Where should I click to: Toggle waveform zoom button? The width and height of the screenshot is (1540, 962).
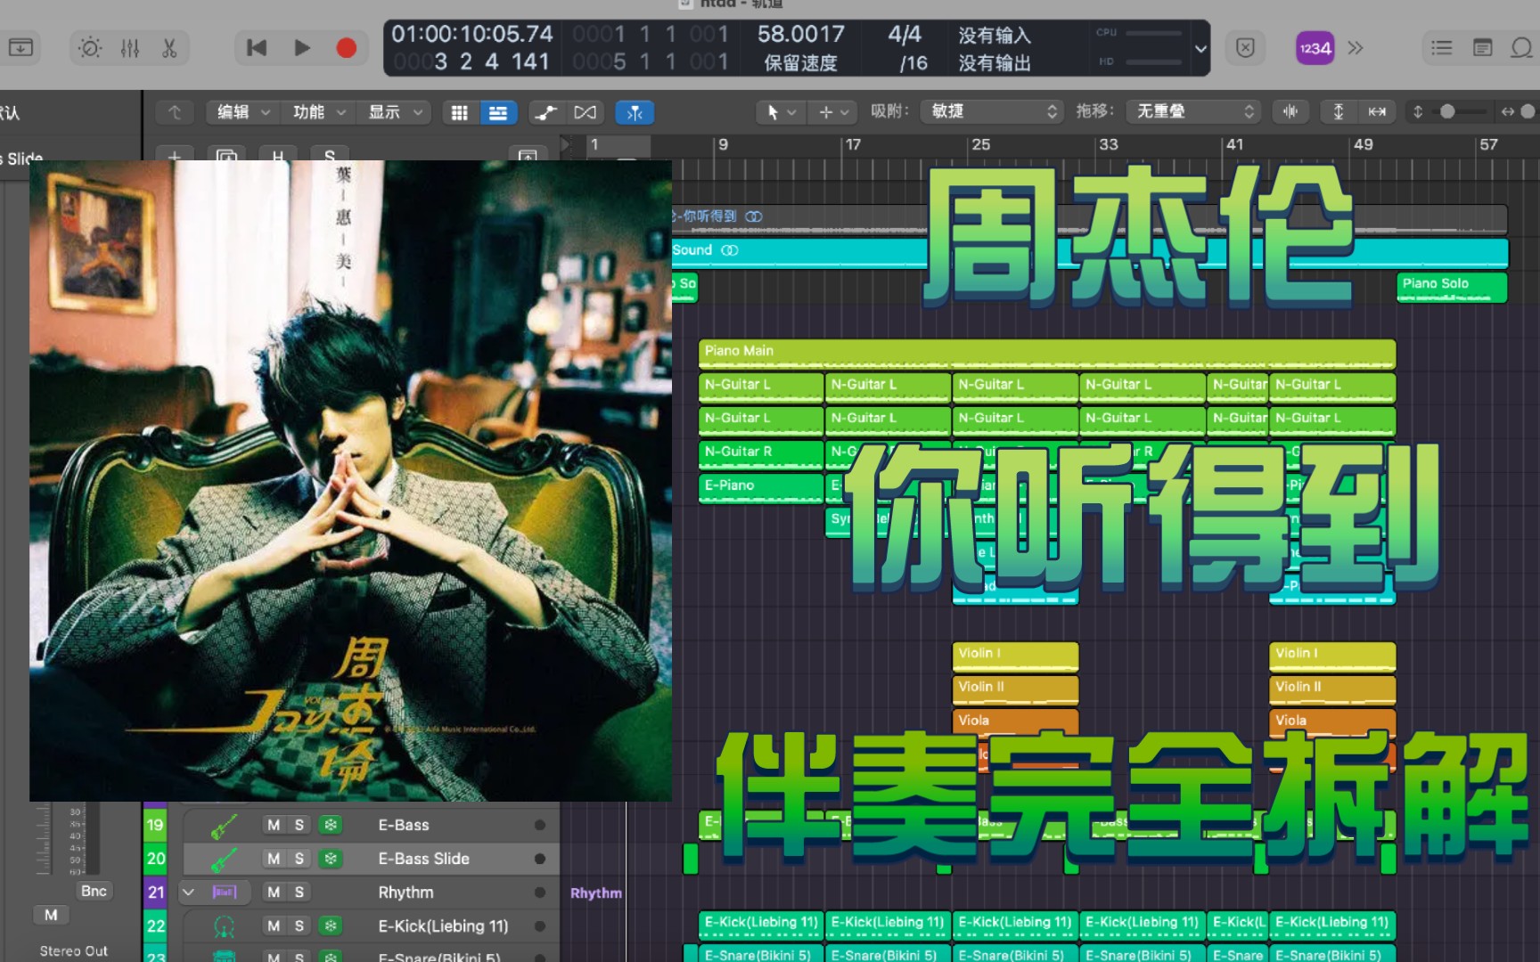(1290, 111)
